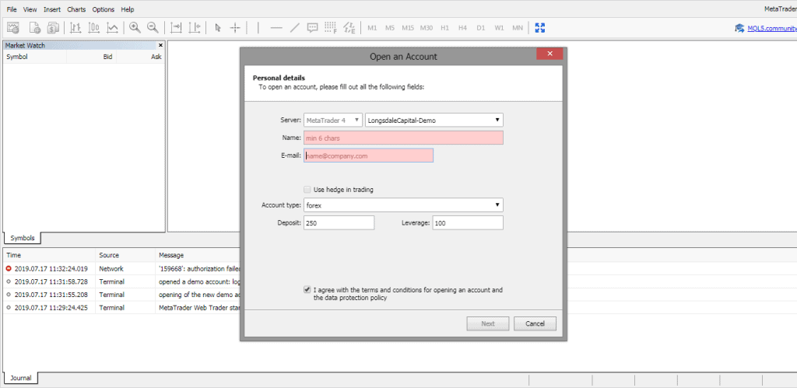Open the View menu
Screen dimensions: 797x388
[30, 9]
